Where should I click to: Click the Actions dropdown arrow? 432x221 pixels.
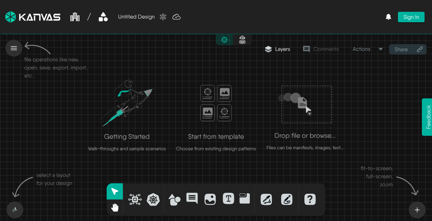coord(381,49)
